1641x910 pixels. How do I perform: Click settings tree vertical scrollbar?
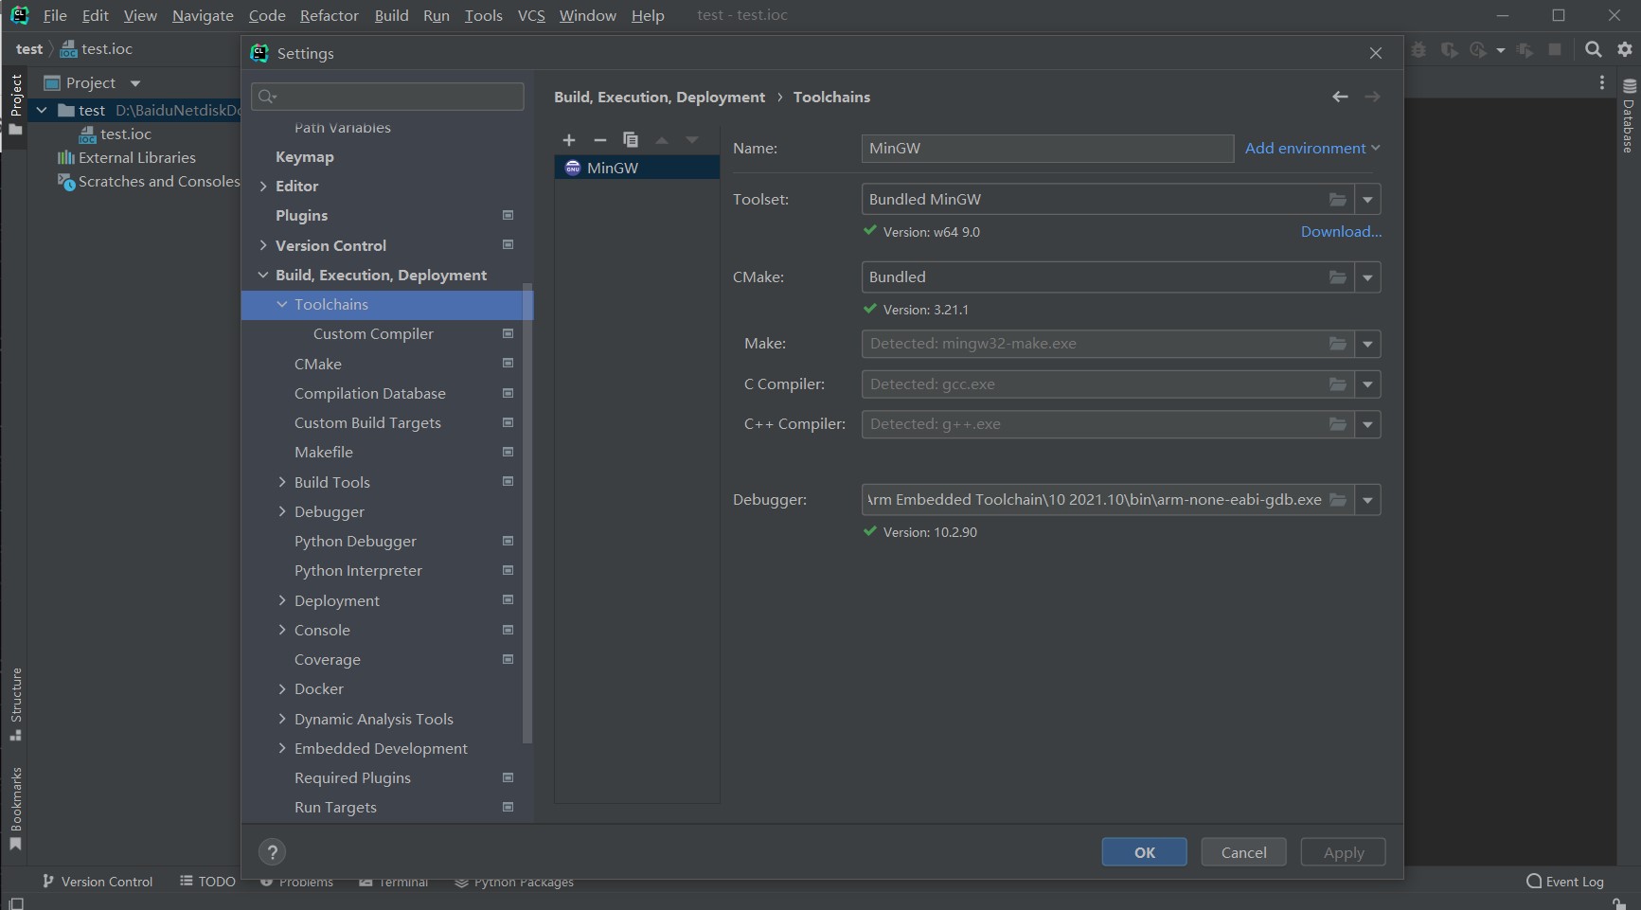tap(527, 511)
